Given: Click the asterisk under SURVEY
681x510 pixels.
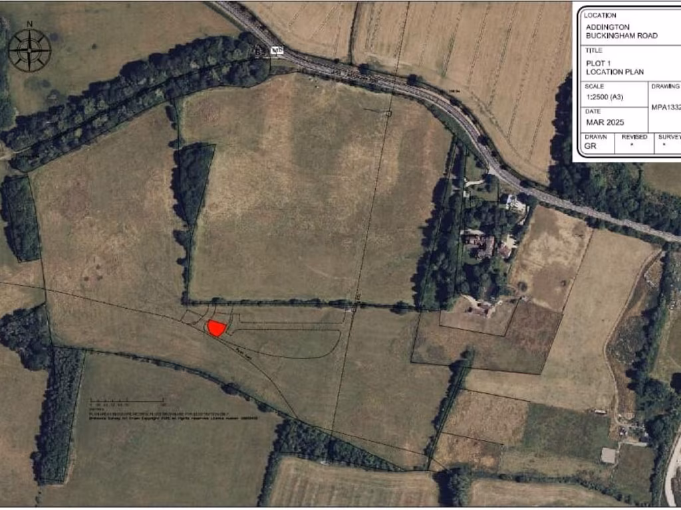Looking at the screenshot, I should pos(664,145).
